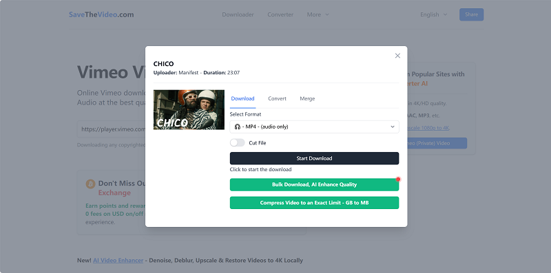Open the Converter nav item

pos(280,14)
